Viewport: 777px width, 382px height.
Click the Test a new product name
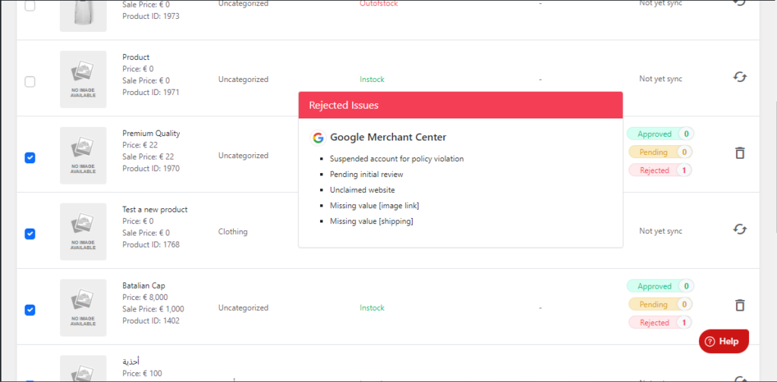point(155,210)
